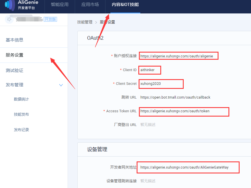Viewport: 251px width, 188px height.
Task: Click the 厂商登出 URL placeholder 暂无描述
Action: coord(148,125)
